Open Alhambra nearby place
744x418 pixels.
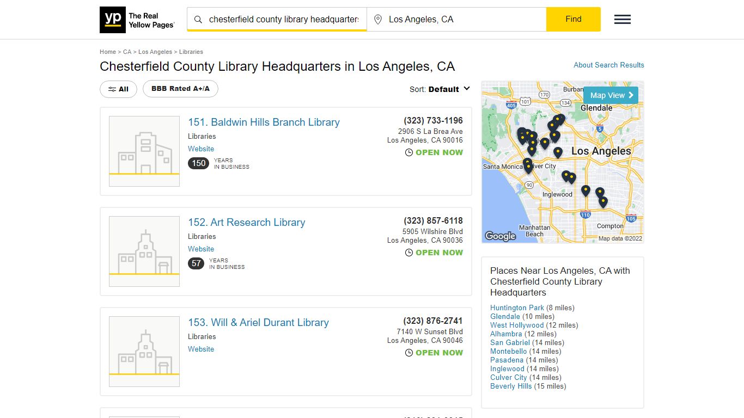pos(506,334)
